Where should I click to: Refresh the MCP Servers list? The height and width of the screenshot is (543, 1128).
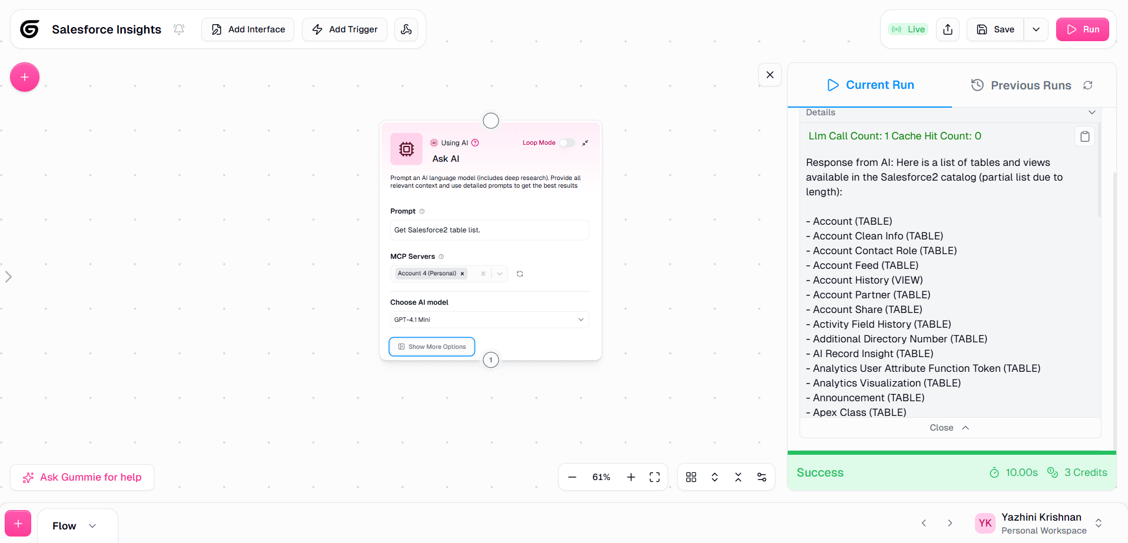520,274
